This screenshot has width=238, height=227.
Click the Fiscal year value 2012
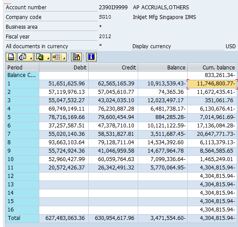click(105, 36)
